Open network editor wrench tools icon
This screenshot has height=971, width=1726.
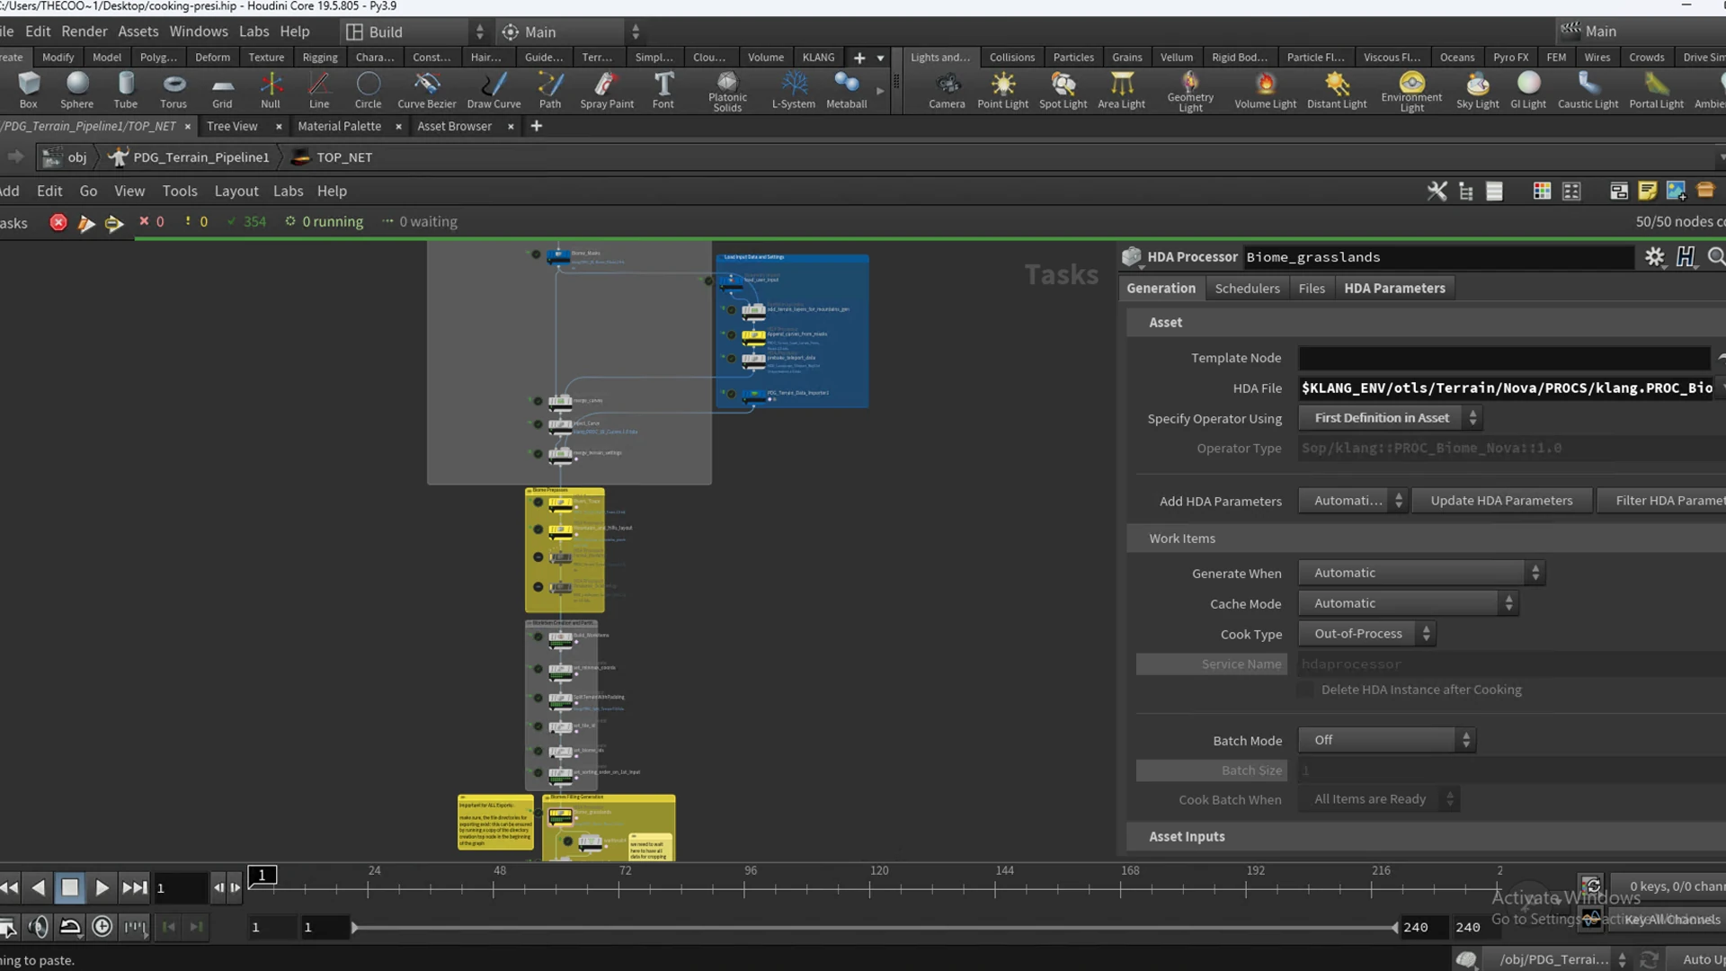(1437, 191)
